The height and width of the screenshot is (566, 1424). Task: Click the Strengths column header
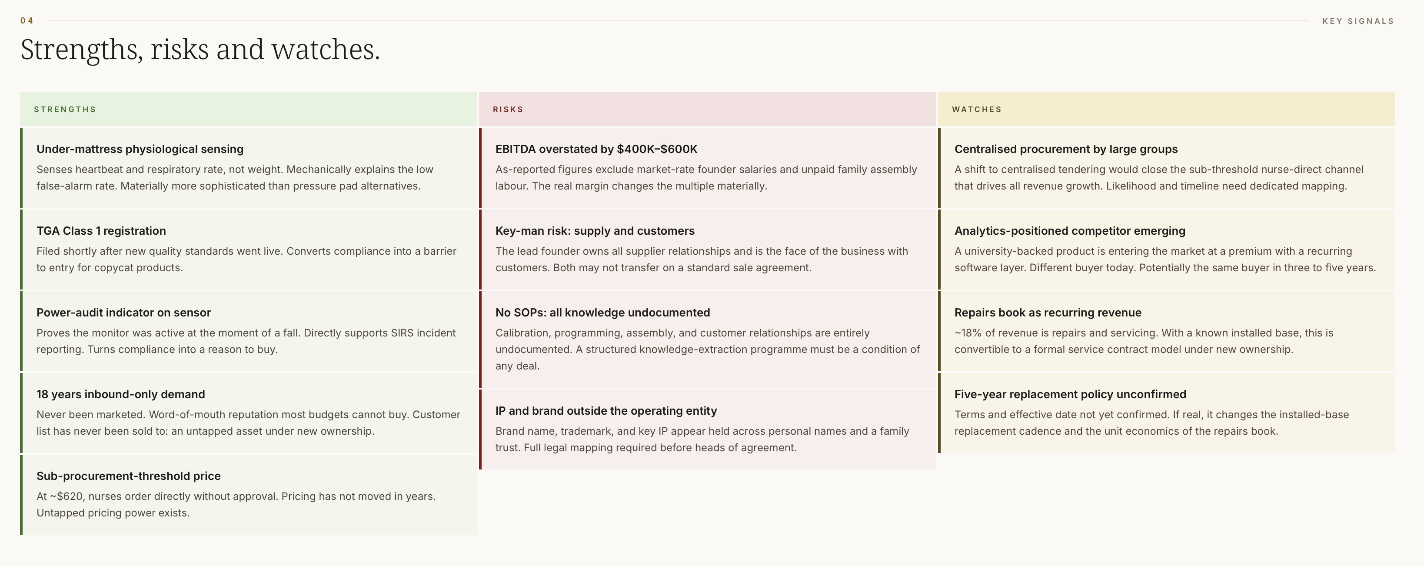tap(248, 109)
